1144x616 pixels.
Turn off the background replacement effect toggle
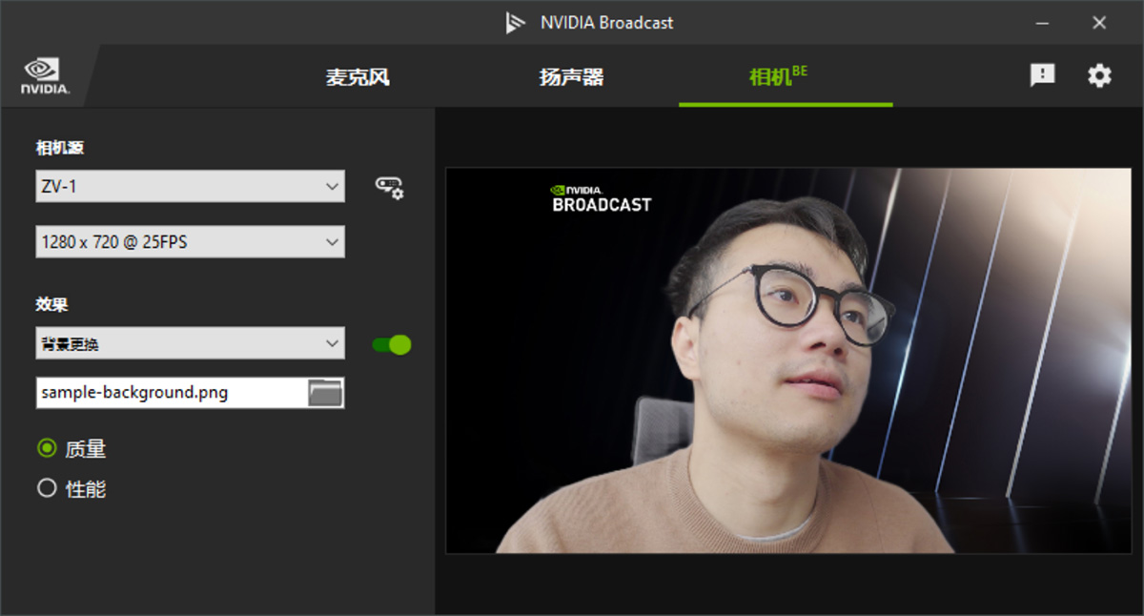coord(392,344)
